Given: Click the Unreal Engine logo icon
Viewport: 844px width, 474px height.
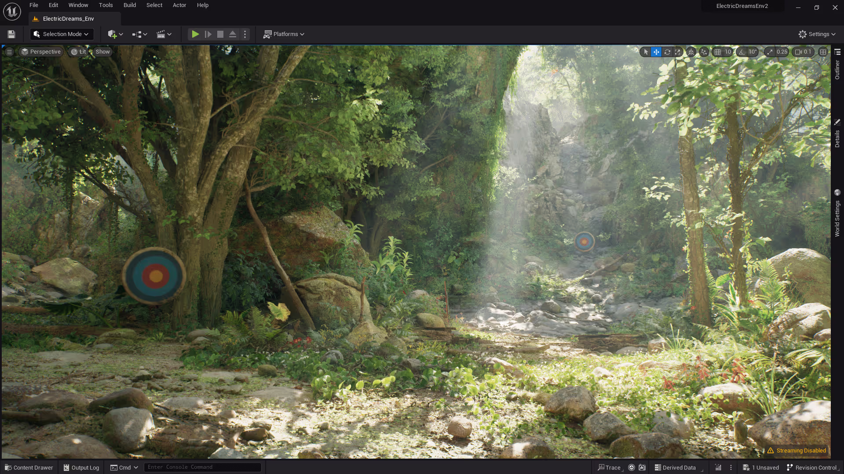Looking at the screenshot, I should point(12,11).
